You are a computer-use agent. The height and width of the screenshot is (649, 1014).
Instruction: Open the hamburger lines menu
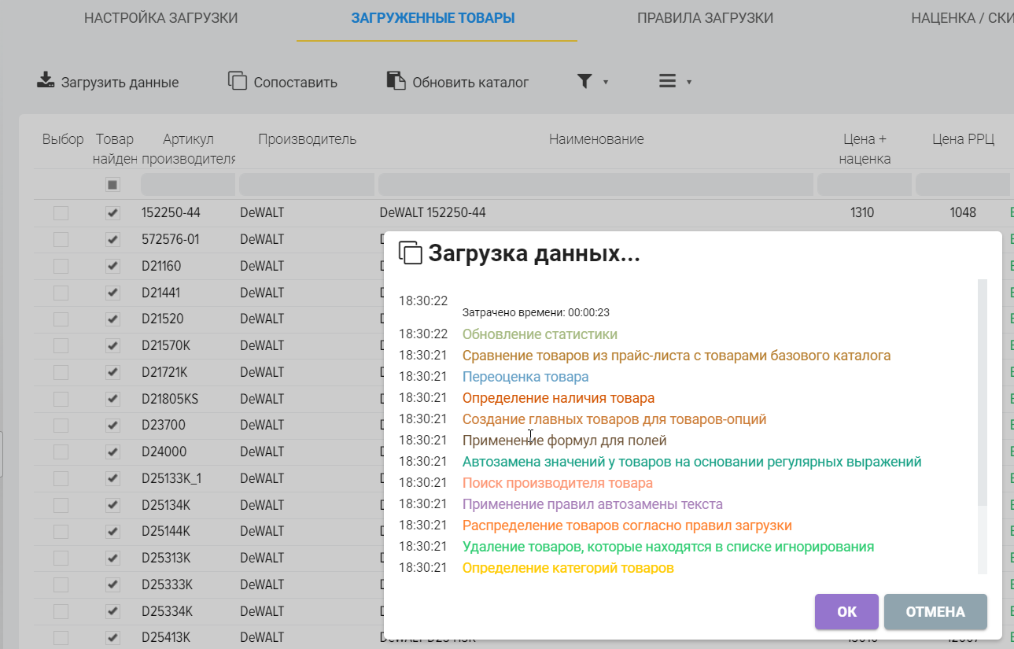pyautogui.click(x=668, y=81)
